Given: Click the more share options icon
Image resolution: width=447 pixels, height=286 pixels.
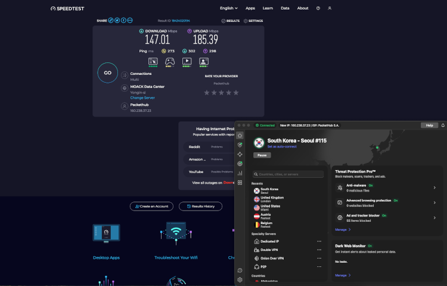Looking at the screenshot, I should coord(130,20).
